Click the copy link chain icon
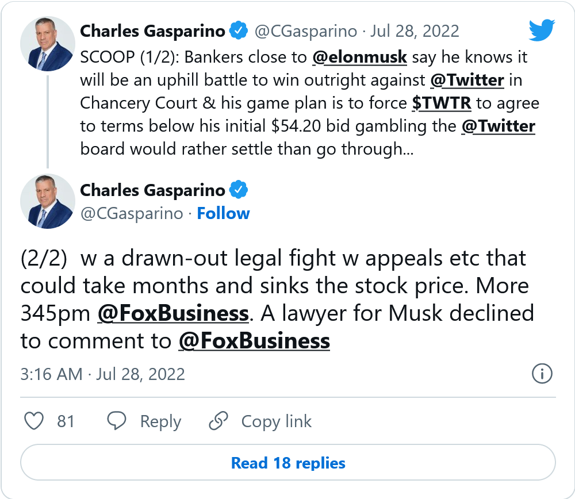The width and height of the screenshot is (575, 499). click(x=218, y=421)
